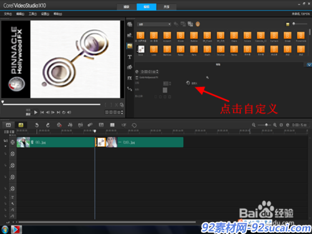Toggle the second overlay track reel button
This screenshot has width=312, height=234.
[x=12, y=165]
